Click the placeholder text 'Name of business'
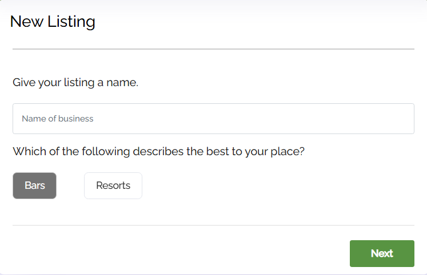Image resolution: width=427 pixels, height=275 pixels. [x=58, y=119]
